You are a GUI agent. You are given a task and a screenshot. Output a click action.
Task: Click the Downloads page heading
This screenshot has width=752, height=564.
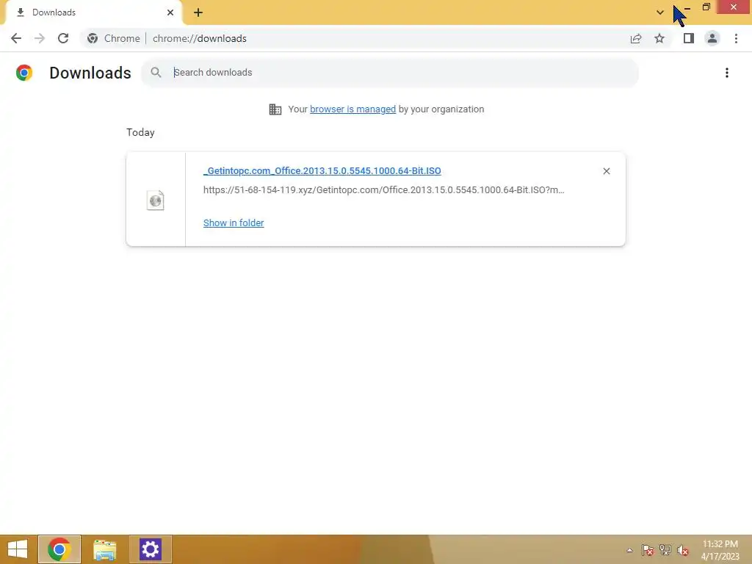(x=90, y=73)
